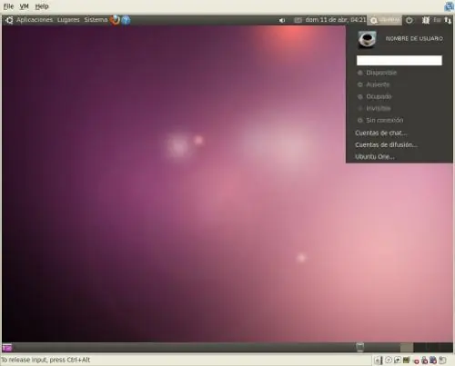This screenshot has height=366, width=455.
Task: Click the date and time clock
Action: tap(336, 20)
